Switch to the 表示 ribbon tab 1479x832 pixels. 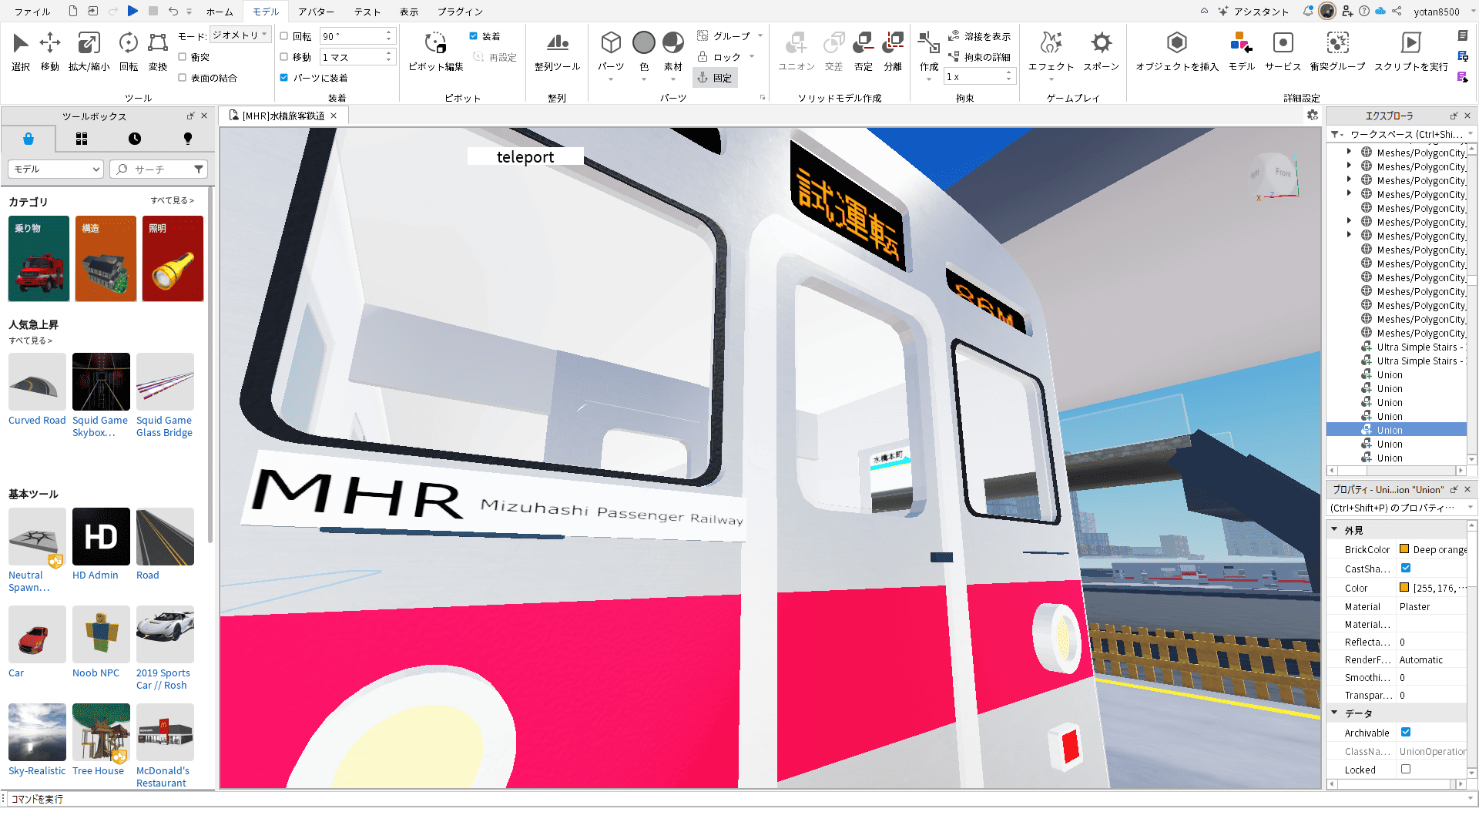(409, 12)
